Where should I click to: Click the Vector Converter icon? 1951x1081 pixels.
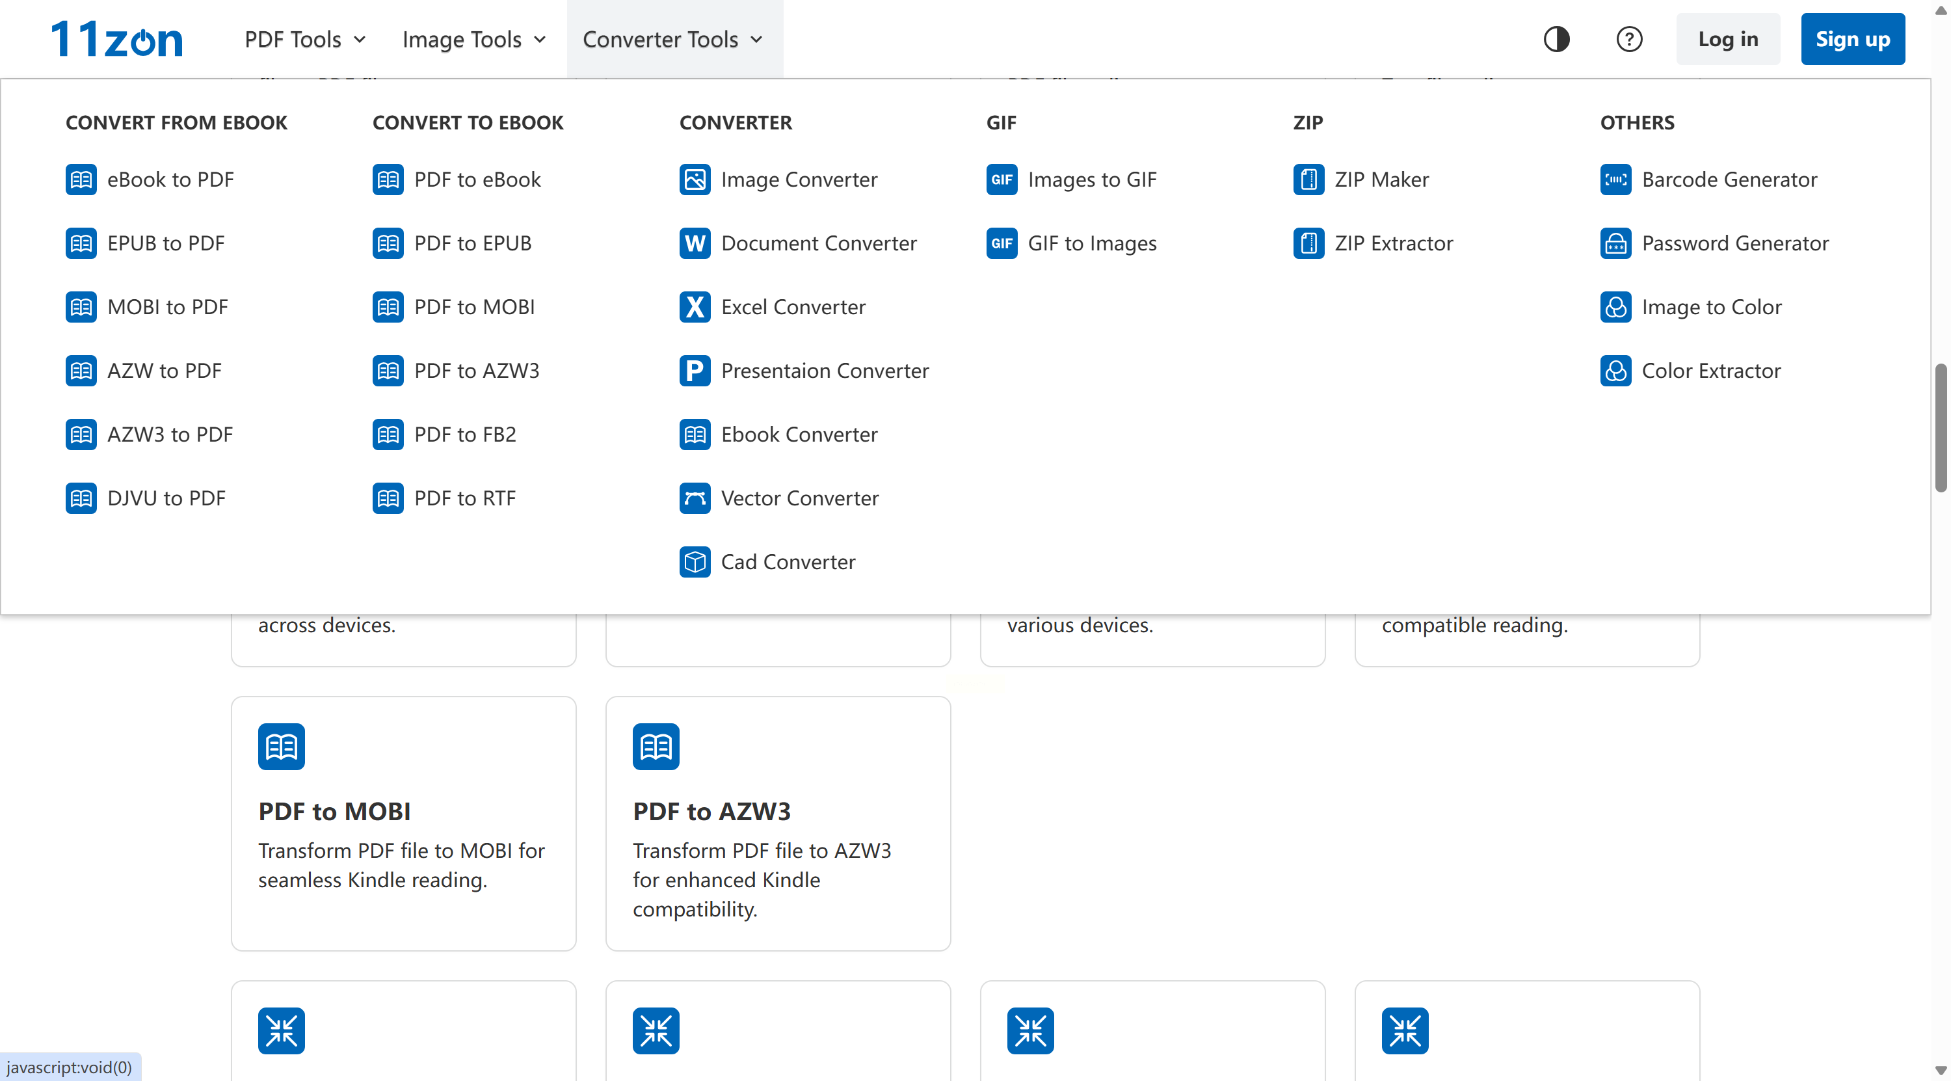click(695, 498)
